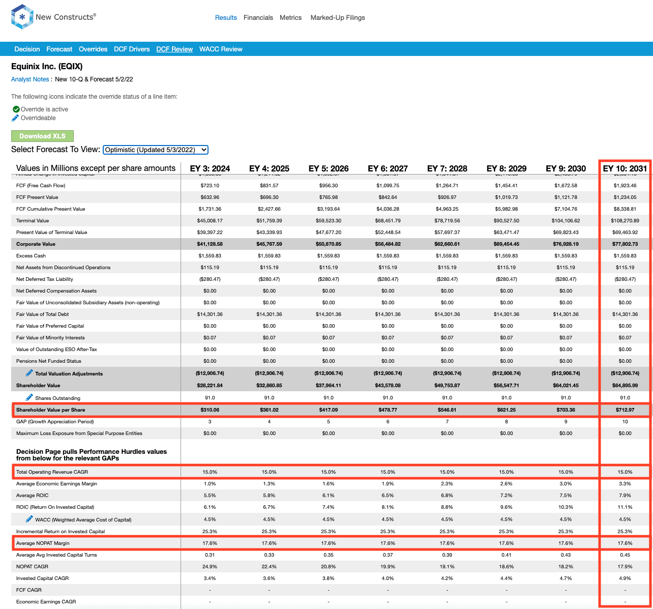Image resolution: width=653 pixels, height=609 pixels.
Task: Click the Net Deferred Tax Liability label
Action: coord(45,279)
